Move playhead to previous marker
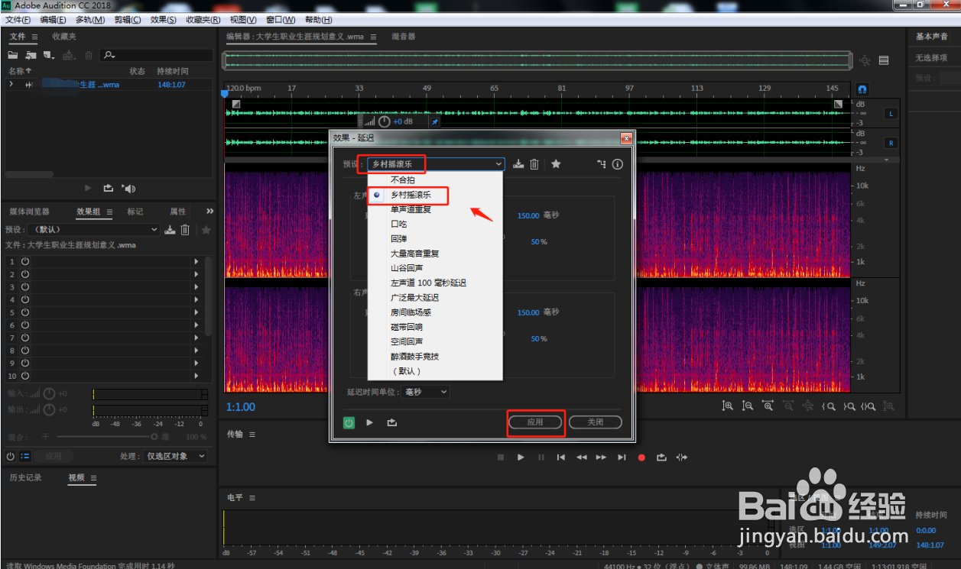The width and height of the screenshot is (961, 569). click(561, 457)
